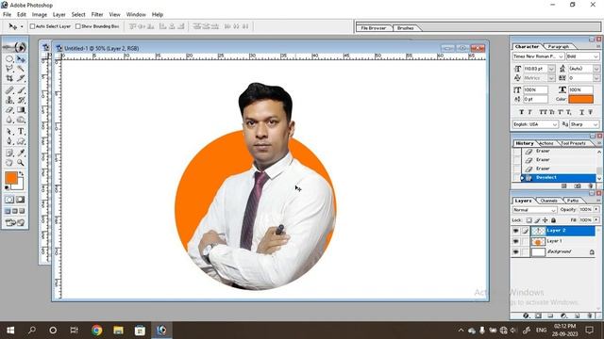The height and width of the screenshot is (339, 604).
Task: Click the white background color swatch
Action: (20, 186)
